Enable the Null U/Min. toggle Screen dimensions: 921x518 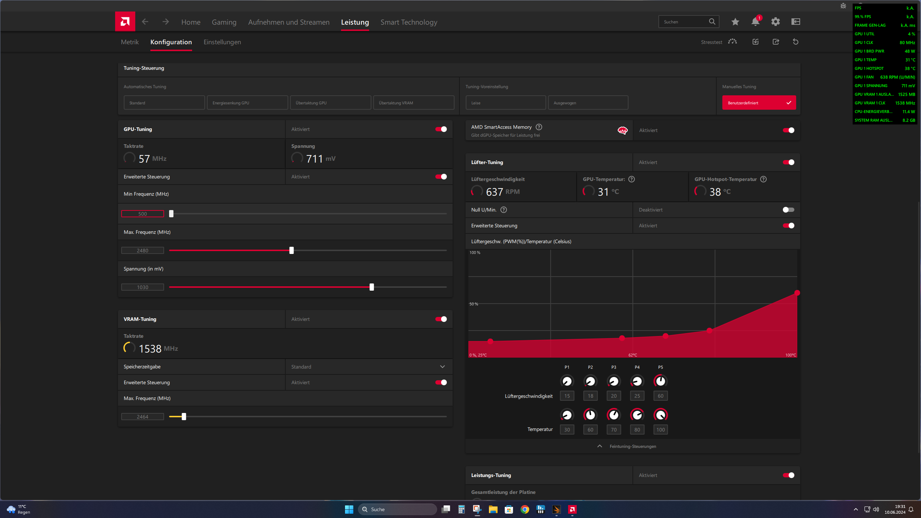coord(788,210)
